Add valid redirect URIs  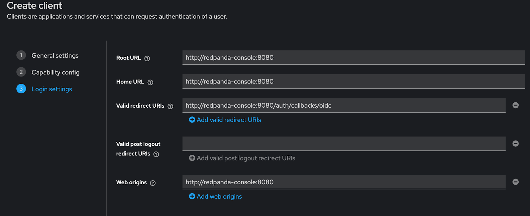click(225, 120)
